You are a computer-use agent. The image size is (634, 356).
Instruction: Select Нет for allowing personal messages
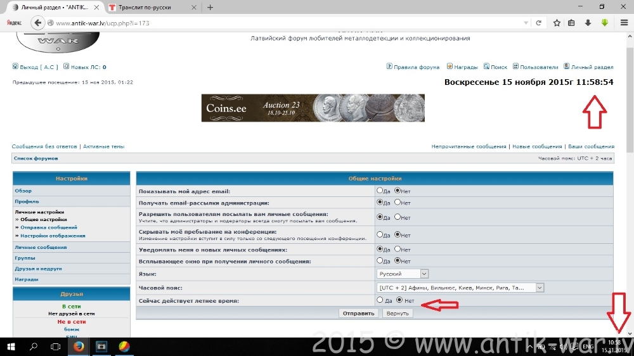tap(398, 217)
